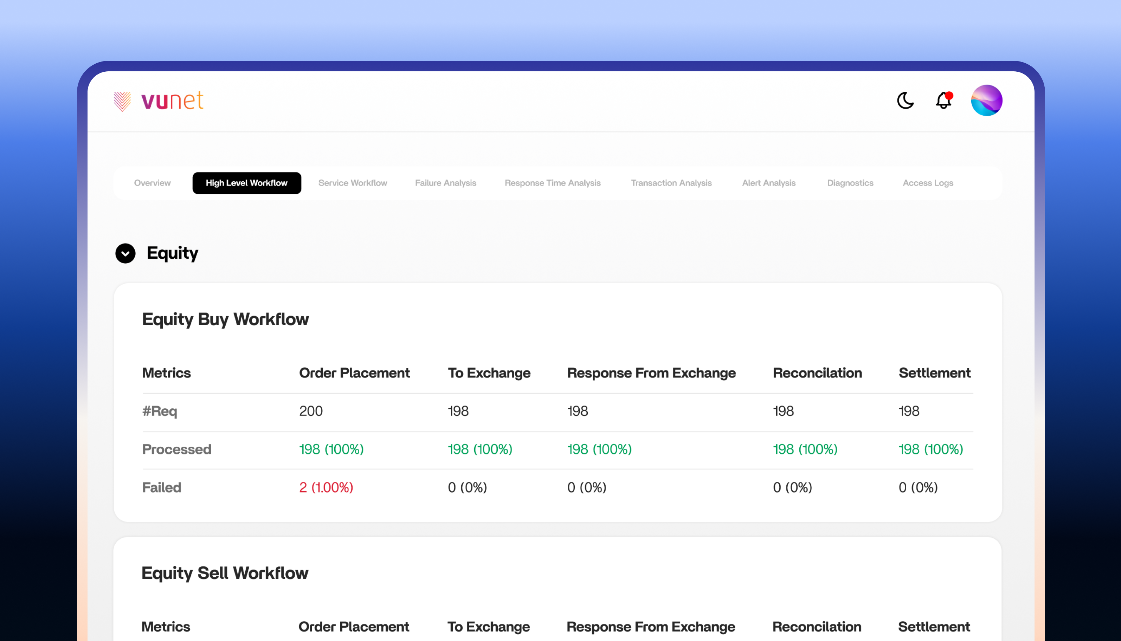Open the user profile avatar
The width and height of the screenshot is (1121, 641).
click(986, 101)
